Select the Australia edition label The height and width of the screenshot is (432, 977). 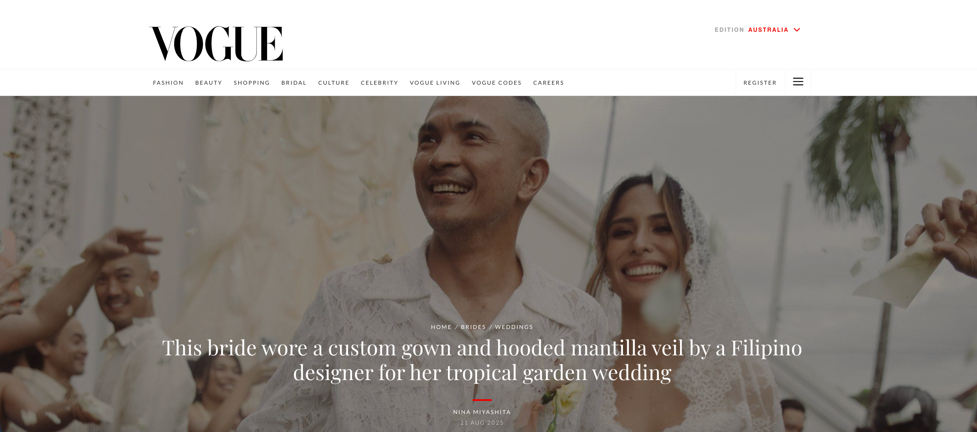tap(768, 30)
